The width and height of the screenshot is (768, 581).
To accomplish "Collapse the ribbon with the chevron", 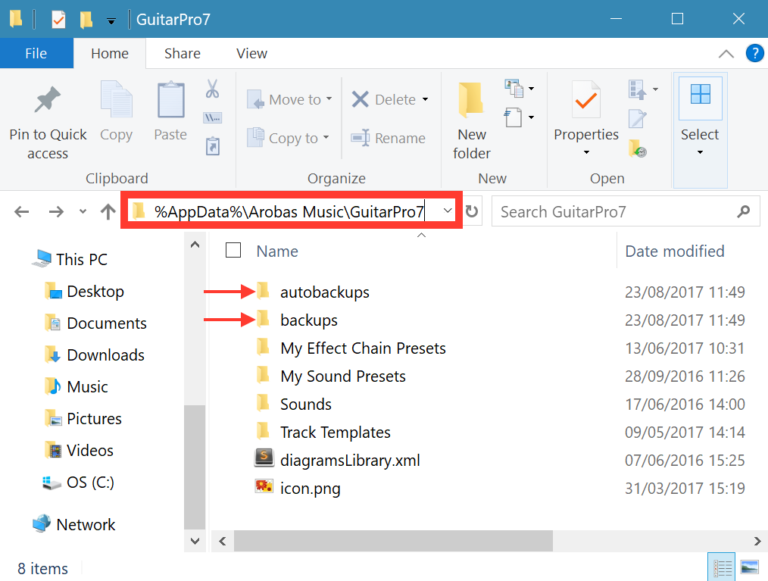I will (726, 54).
